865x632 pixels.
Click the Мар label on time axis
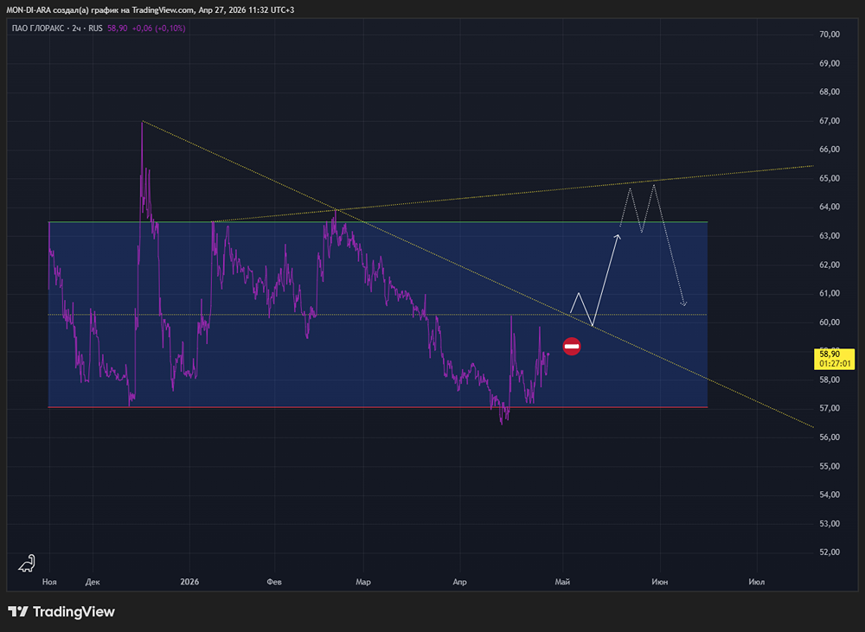363,582
